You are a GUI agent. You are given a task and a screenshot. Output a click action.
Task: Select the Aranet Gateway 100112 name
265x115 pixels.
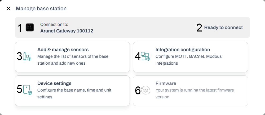[67, 31]
